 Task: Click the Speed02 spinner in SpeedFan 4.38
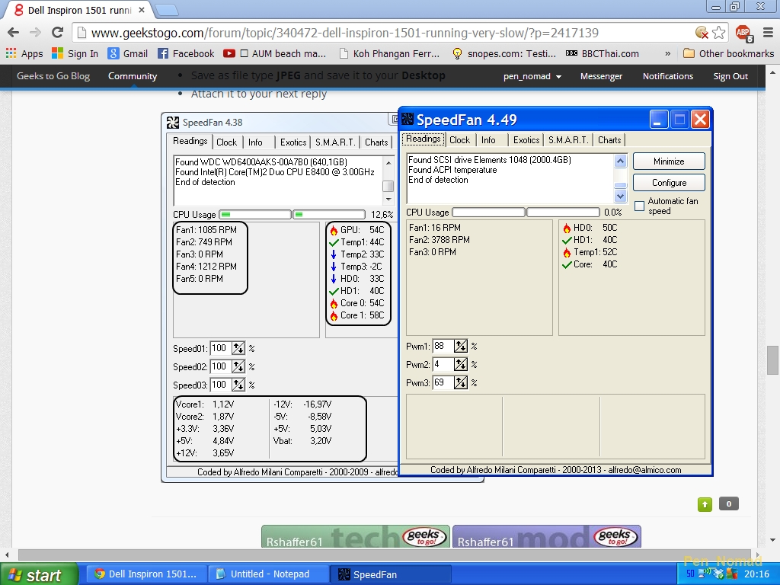(x=238, y=366)
